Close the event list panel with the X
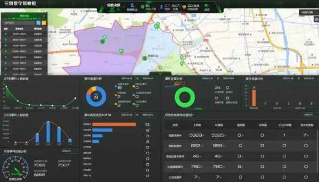 [44, 16]
